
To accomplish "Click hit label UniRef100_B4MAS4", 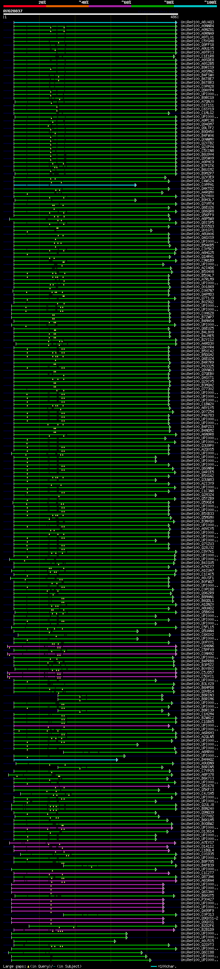I will pos(197,321).
